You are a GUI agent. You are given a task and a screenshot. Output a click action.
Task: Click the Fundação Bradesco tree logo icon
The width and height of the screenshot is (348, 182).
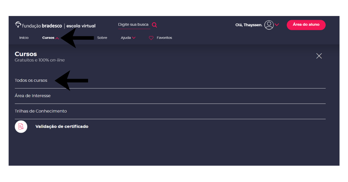pyautogui.click(x=18, y=24)
